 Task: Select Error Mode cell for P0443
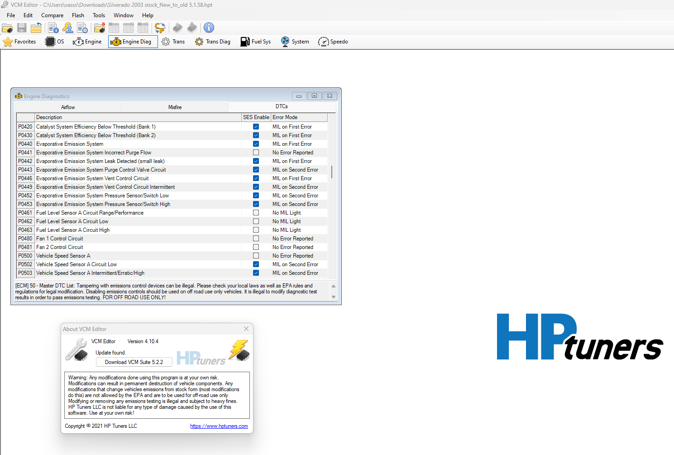pos(299,170)
